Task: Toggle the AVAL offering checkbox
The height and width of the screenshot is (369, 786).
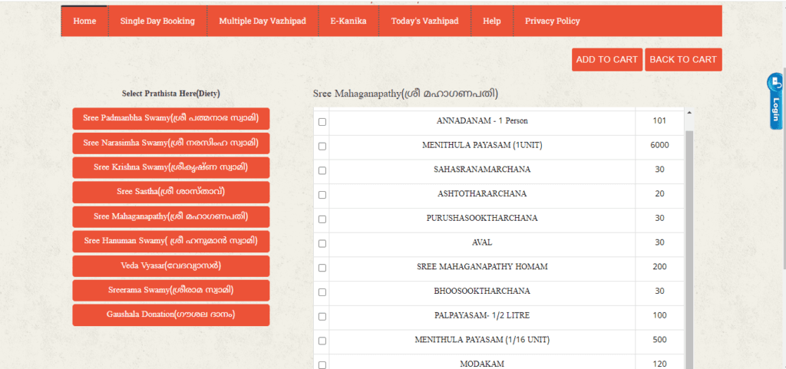Action: click(x=322, y=243)
